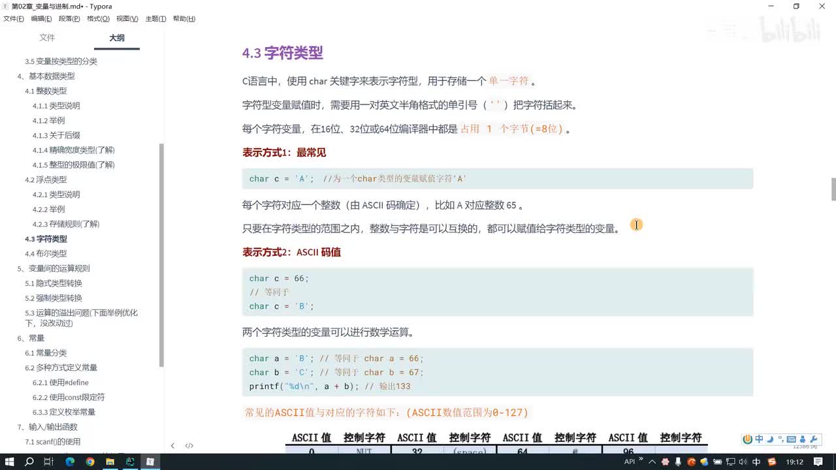This screenshot has width=836, height=470.
Task: Toggle half/full-width moon icon on the IME toolbar
Action: (x=770, y=439)
